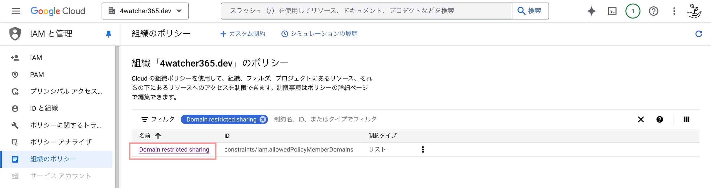Image resolution: width=711 pixels, height=188 pixels.
Task: Open notifications badge showing 1
Action: 633,11
